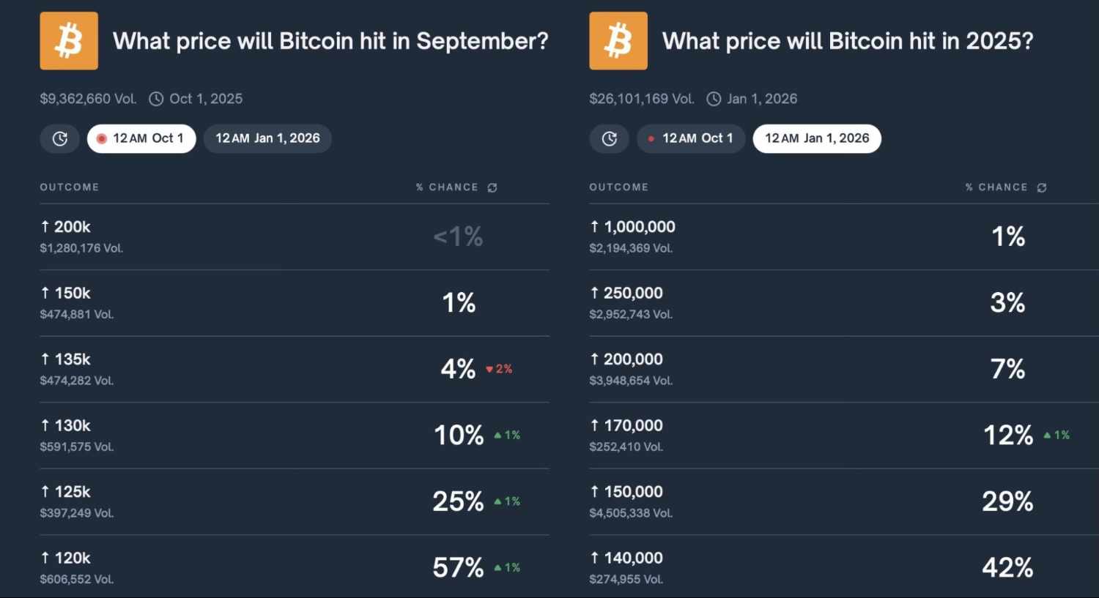This screenshot has height=598, width=1099.
Task: Click the clock icon beside Oct 1, 2025
Action: [x=156, y=99]
